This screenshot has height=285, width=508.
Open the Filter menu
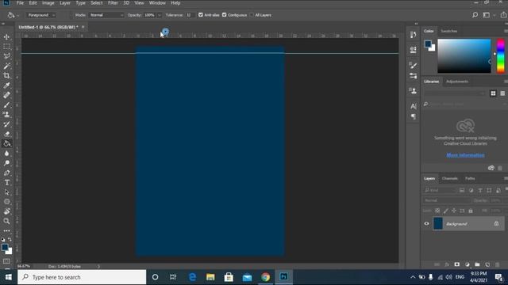click(113, 3)
